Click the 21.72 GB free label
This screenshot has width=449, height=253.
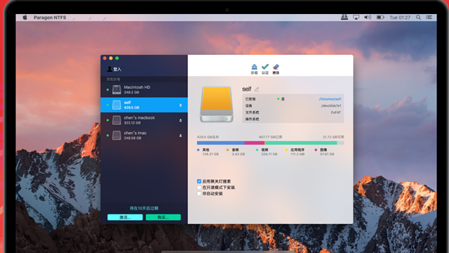pos(334,137)
